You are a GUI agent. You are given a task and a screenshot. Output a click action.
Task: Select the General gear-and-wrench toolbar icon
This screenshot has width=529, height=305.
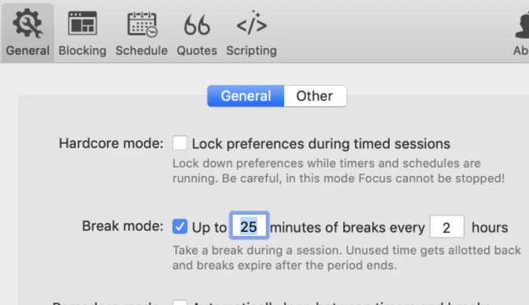[x=28, y=23]
